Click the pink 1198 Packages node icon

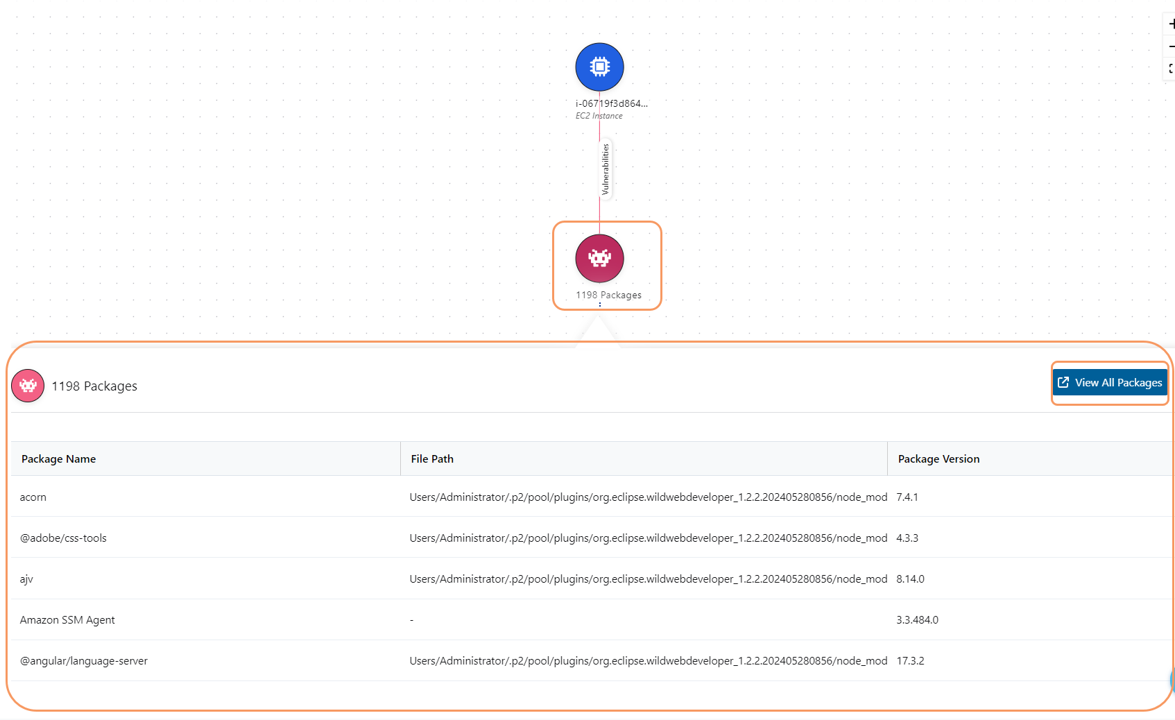(599, 258)
